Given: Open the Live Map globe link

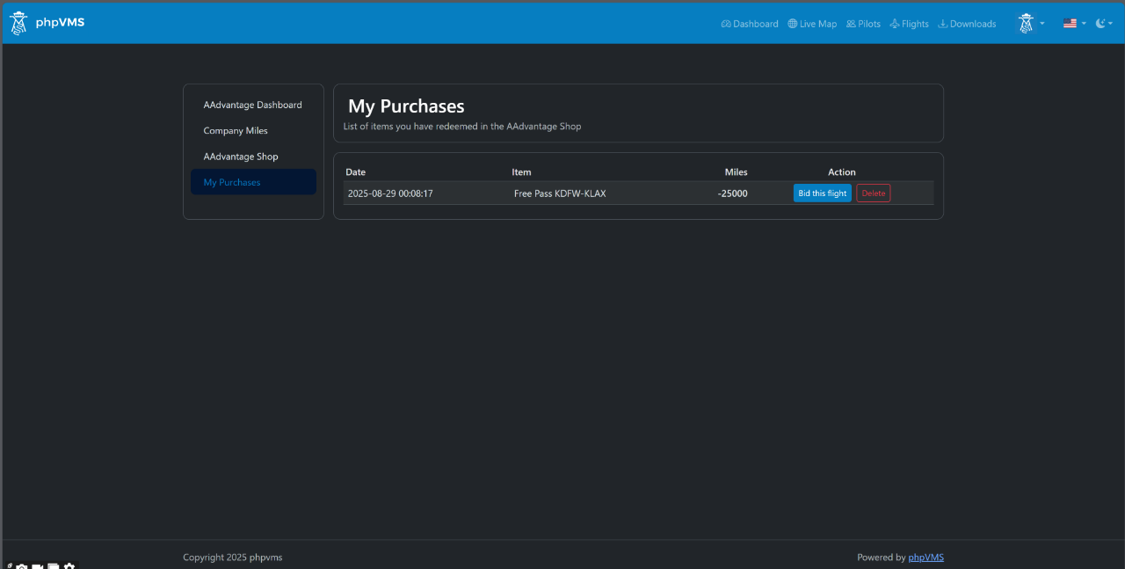Looking at the screenshot, I should 812,24.
